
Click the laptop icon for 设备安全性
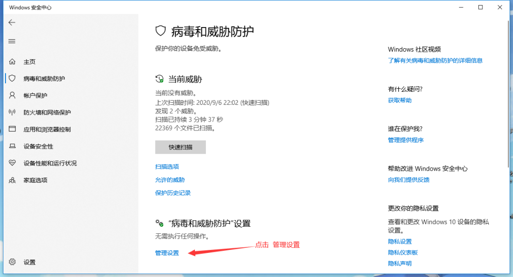12,146
